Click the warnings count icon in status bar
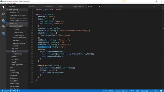This screenshot has height=92, width=164. 18,91
